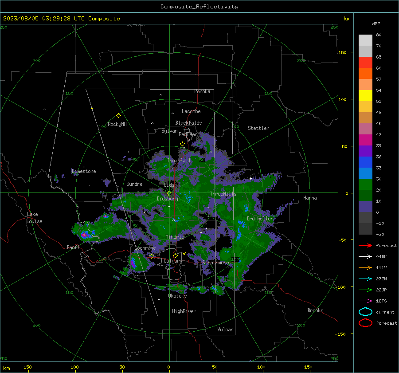
Task: Click the intense magenta storm cell near Banff
Action: coord(84,235)
